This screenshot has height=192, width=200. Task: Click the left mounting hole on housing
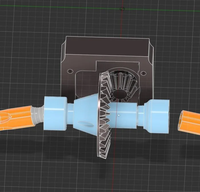pos(70,71)
